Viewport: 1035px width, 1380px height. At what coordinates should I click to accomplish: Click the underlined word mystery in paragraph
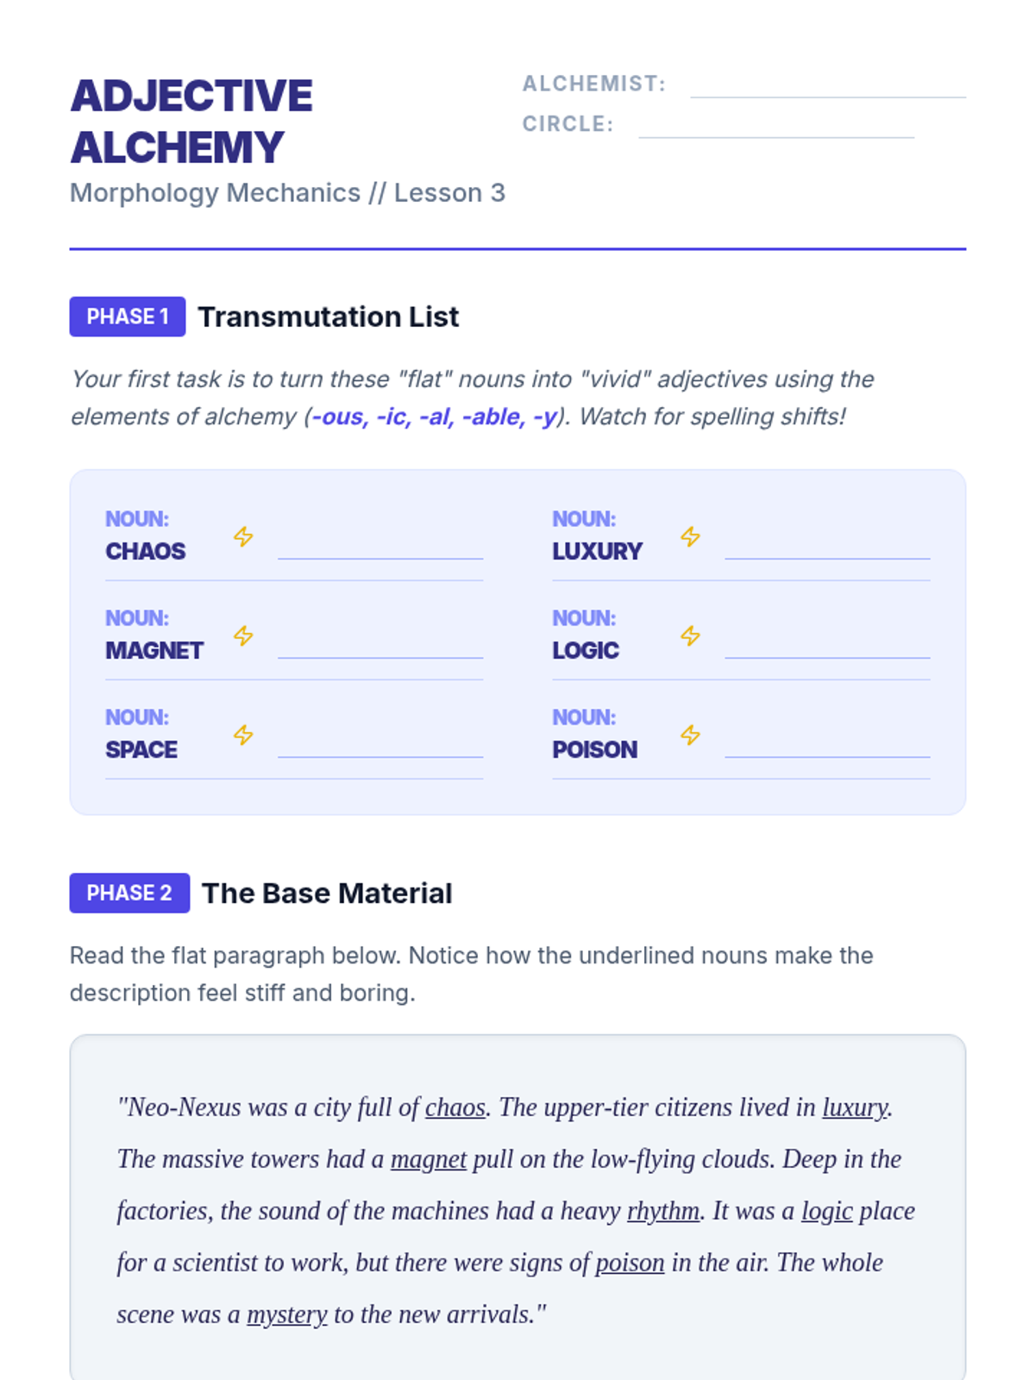pos(287,1314)
